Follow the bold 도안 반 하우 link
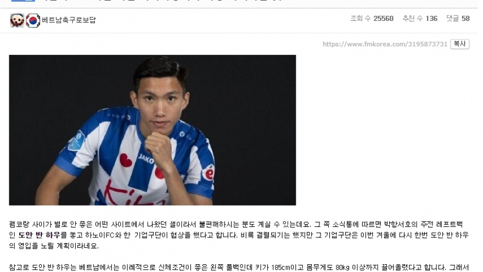This screenshot has width=483, height=272. [39, 235]
